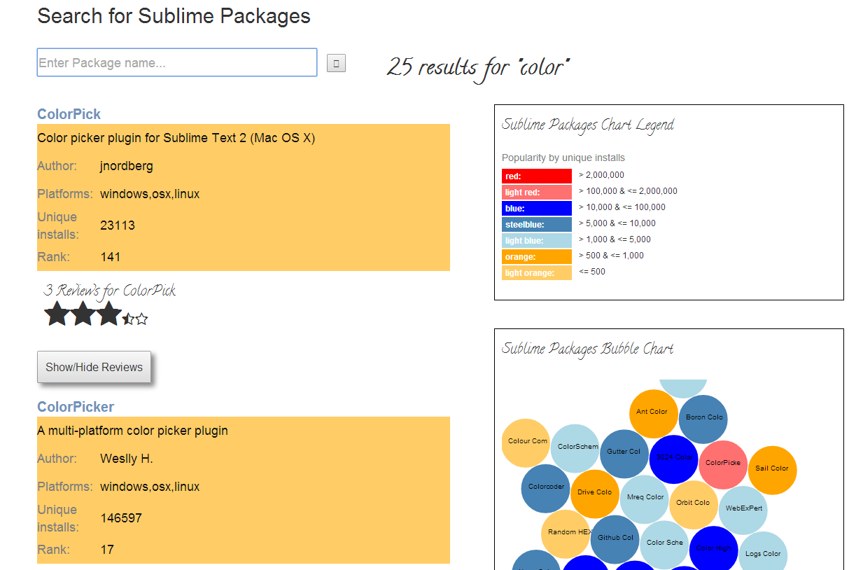Click the unique installs value 146597
Screen dimensions: 863x570
121,518
